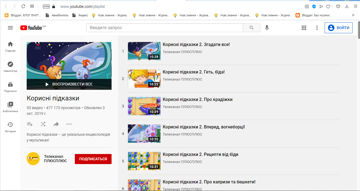Click the ВОЙТИ sign-in button
Viewport: 360px width, 191px height.
pyautogui.click(x=339, y=28)
